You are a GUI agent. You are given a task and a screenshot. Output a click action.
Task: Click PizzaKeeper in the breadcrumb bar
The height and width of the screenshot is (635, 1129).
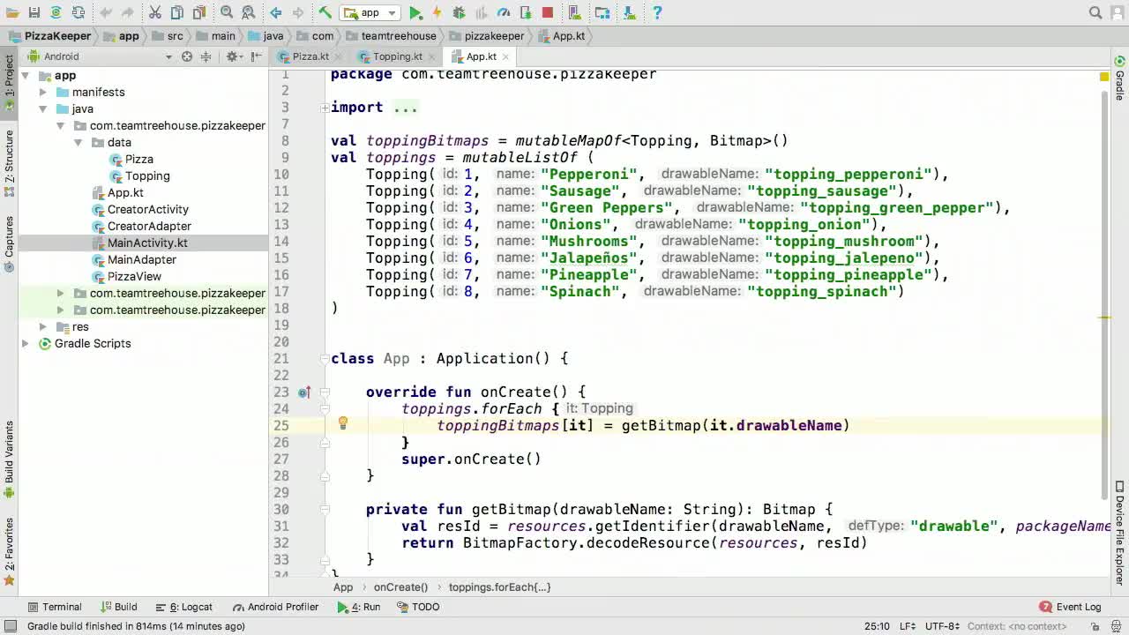click(x=49, y=36)
